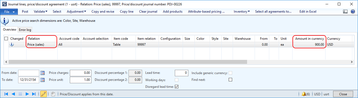Expand the Inventory menu

242,12
